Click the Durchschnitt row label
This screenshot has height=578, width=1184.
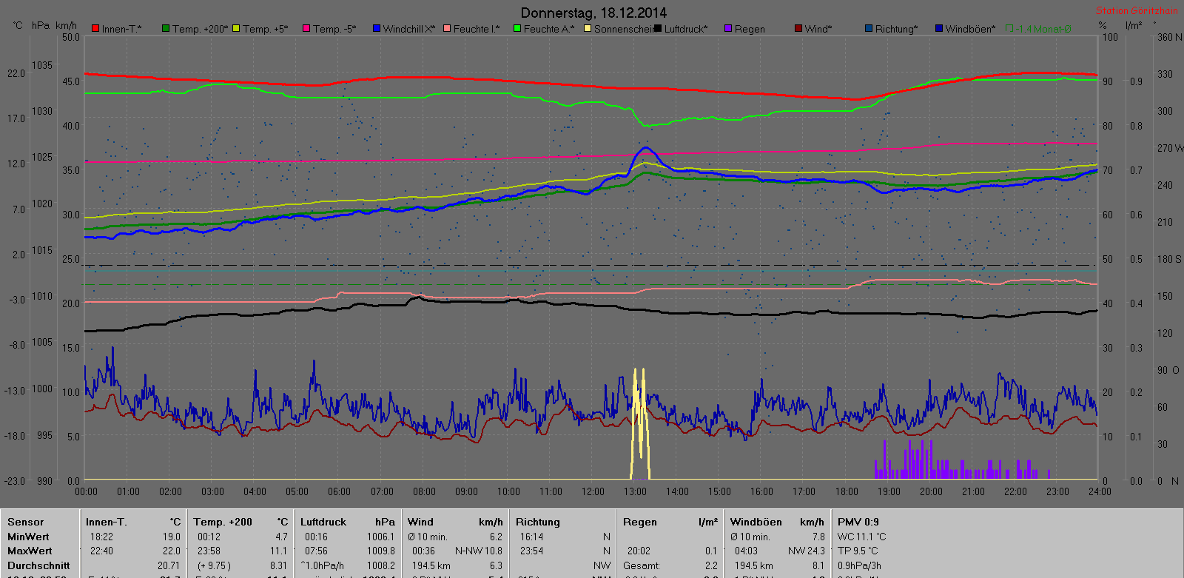pos(38,565)
